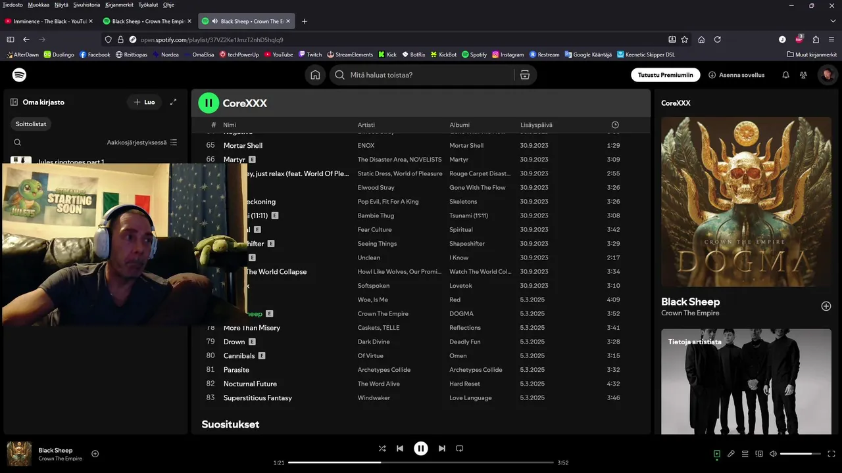Sort tracks by duration clock icon
This screenshot has height=473, width=842.
click(x=615, y=125)
